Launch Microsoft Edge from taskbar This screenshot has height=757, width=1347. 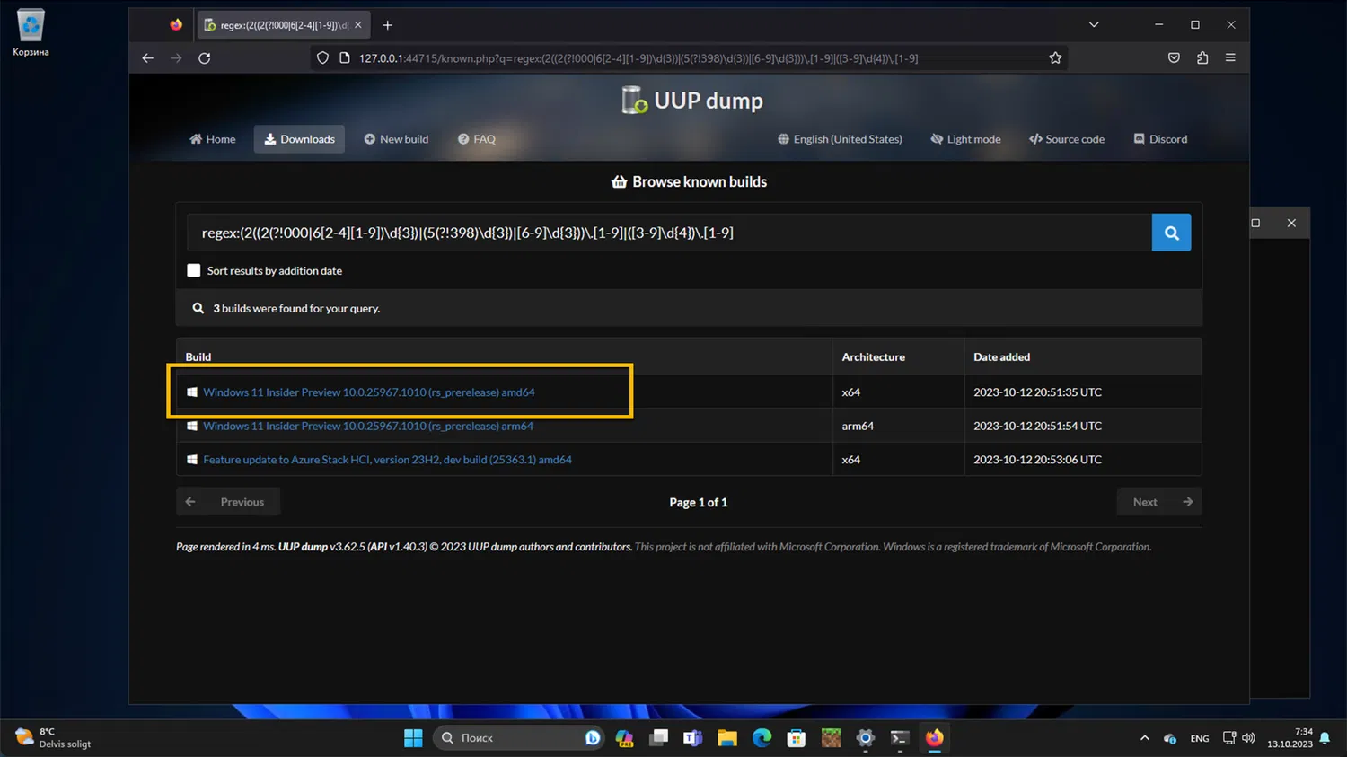point(762,738)
